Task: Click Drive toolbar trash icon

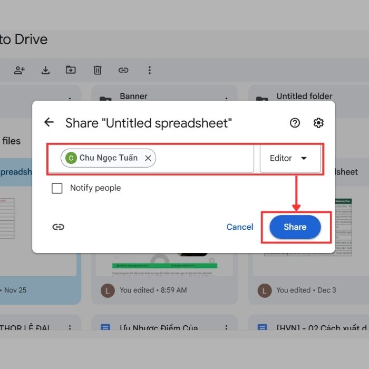Action: 98,70
